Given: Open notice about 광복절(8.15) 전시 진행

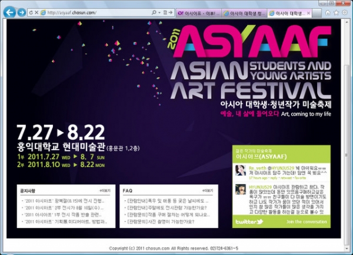Looking at the screenshot, I should [x=64, y=201].
